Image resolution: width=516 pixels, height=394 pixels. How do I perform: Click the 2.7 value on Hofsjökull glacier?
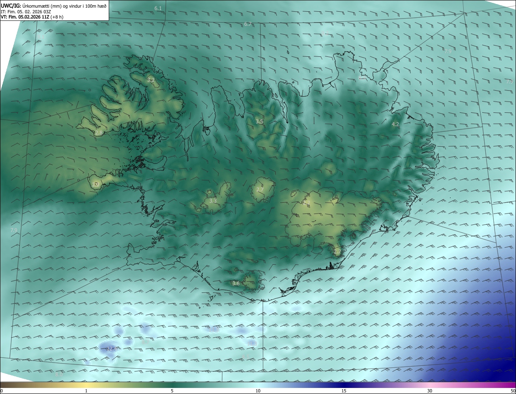tap(260, 190)
